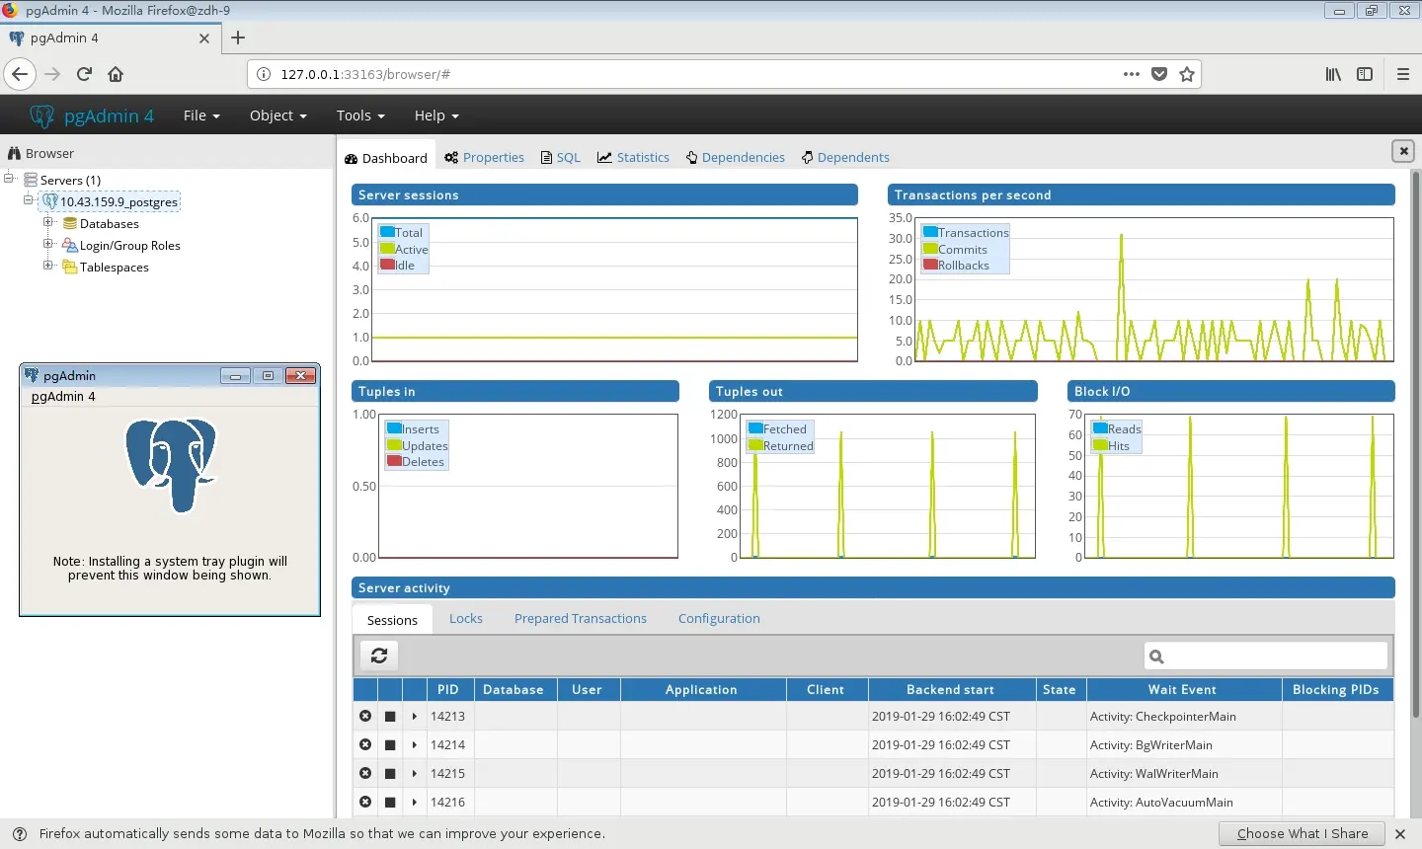Switch to the Dependents tab
This screenshot has width=1422, height=849.
click(845, 157)
